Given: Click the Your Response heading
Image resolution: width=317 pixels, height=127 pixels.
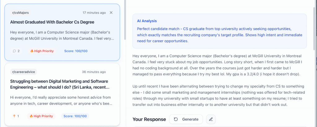Looking at the screenshot, I should coord(149,119).
